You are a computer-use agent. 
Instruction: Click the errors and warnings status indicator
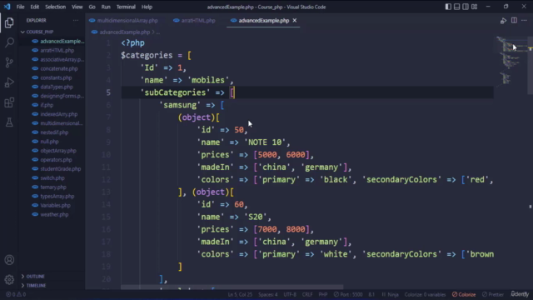click(16, 294)
